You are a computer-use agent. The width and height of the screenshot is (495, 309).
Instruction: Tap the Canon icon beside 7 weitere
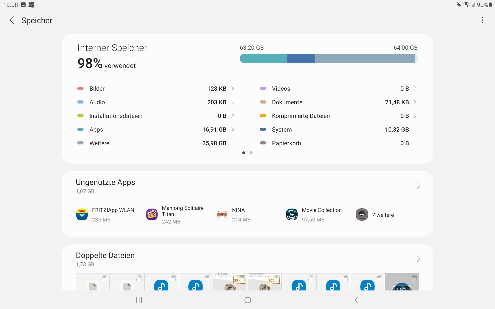pyautogui.click(x=362, y=214)
